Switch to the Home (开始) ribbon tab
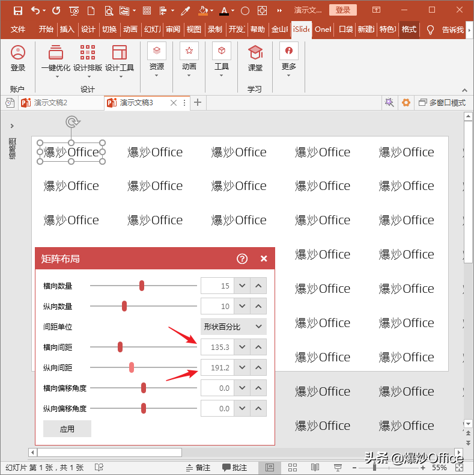The height and width of the screenshot is (475, 474). tap(46, 29)
